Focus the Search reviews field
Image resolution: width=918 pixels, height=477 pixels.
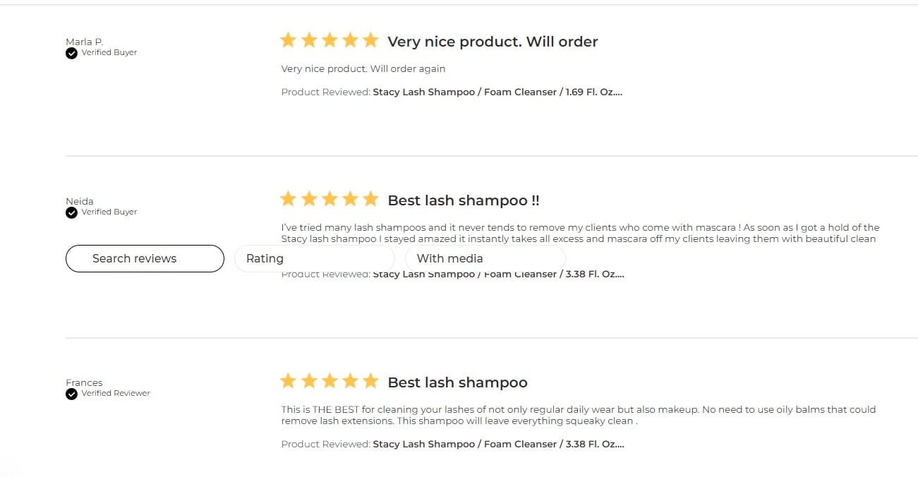tap(145, 258)
